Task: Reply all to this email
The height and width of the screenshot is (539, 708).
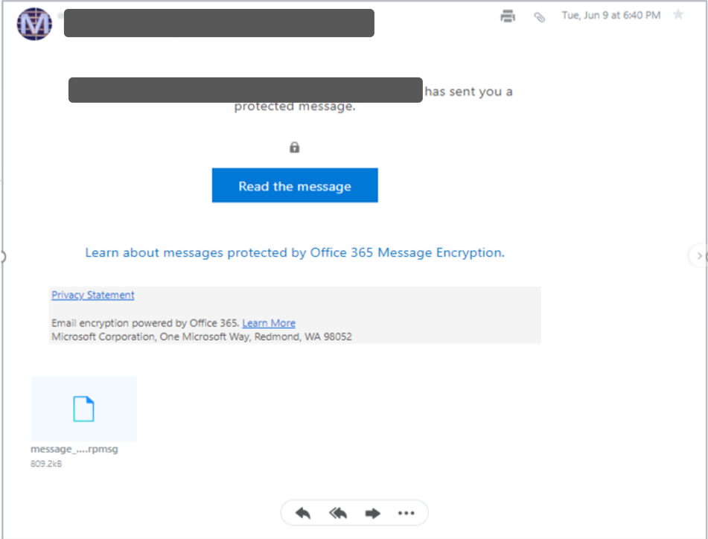Action: (338, 513)
